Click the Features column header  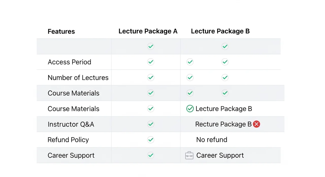pyautogui.click(x=61, y=31)
